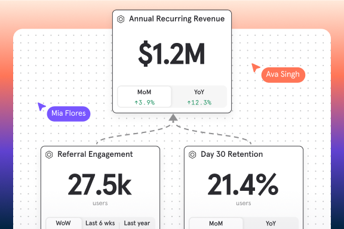Select the MoM tab in the revenue card
This screenshot has width=344, height=229.
[145, 97]
